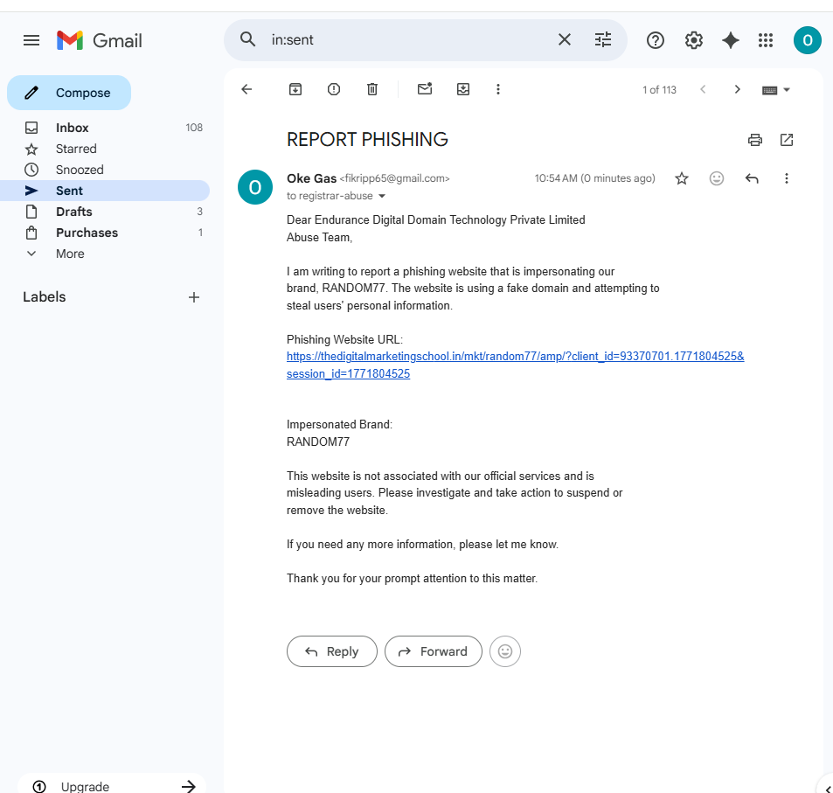Image resolution: width=833 pixels, height=793 pixels.
Task: Click the Gmail logo
Action: point(100,40)
